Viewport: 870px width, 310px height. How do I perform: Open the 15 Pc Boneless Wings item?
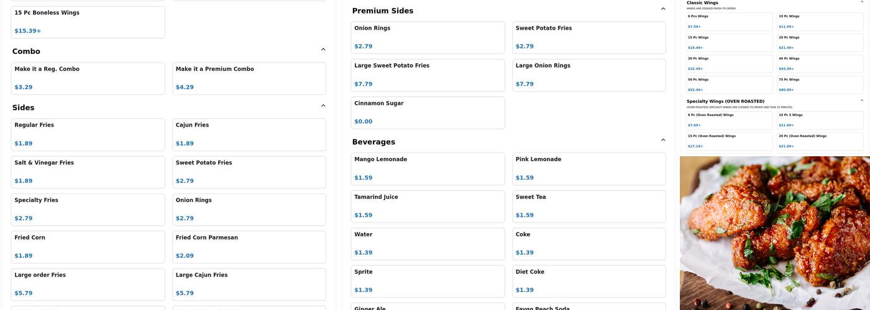click(x=88, y=22)
